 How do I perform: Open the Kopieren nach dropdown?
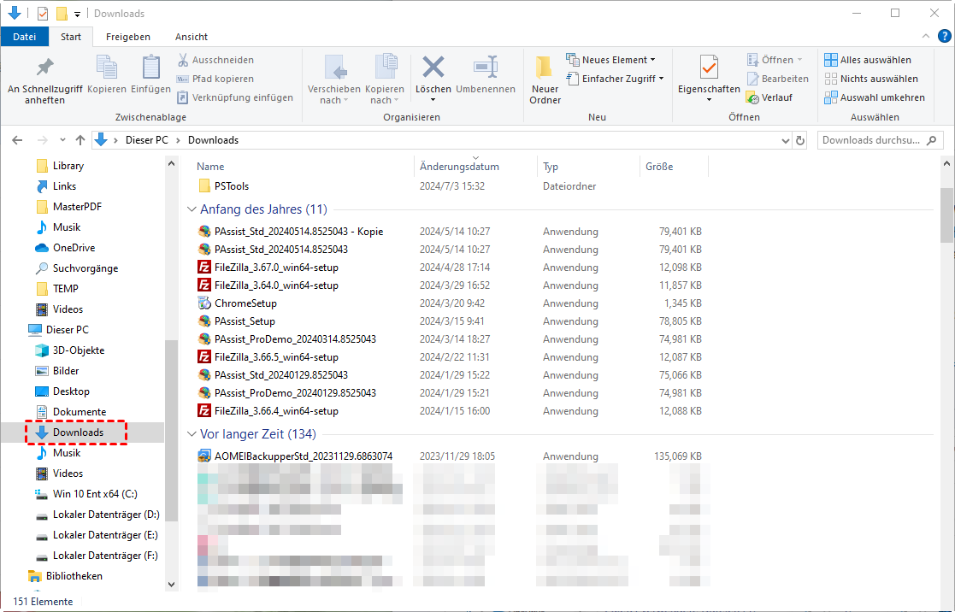(385, 94)
